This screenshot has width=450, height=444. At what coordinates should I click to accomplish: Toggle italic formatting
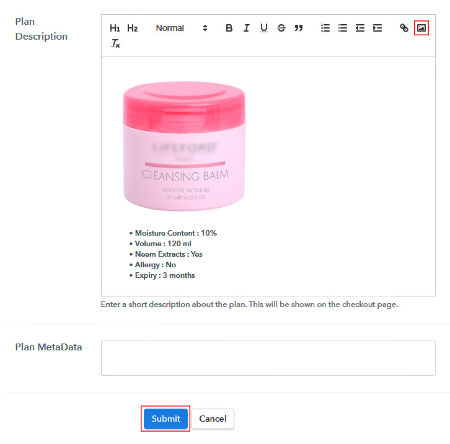(x=246, y=28)
